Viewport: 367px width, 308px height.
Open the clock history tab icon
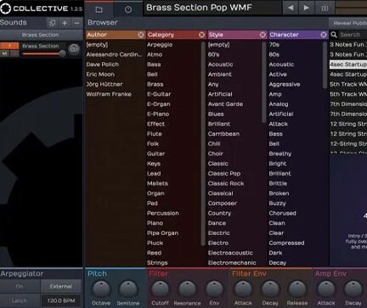tap(128, 10)
